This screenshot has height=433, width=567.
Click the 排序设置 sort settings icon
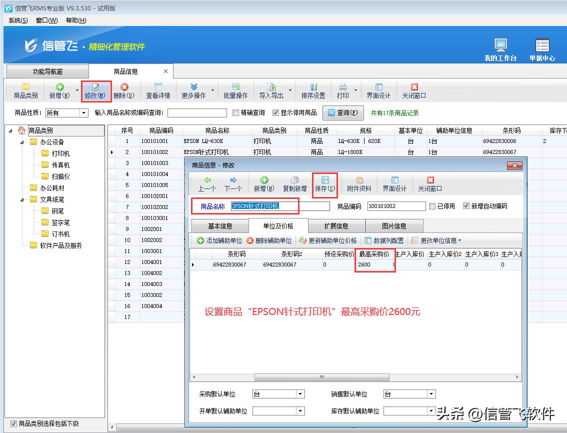coord(312,91)
